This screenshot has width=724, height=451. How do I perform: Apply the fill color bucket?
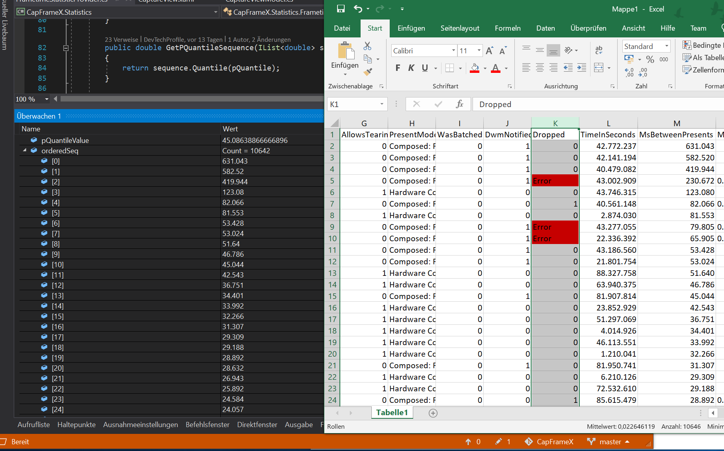pos(475,68)
